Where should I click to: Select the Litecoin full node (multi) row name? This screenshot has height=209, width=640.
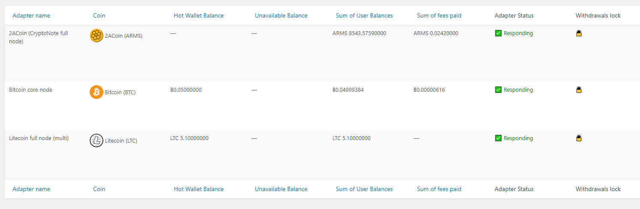(39, 138)
